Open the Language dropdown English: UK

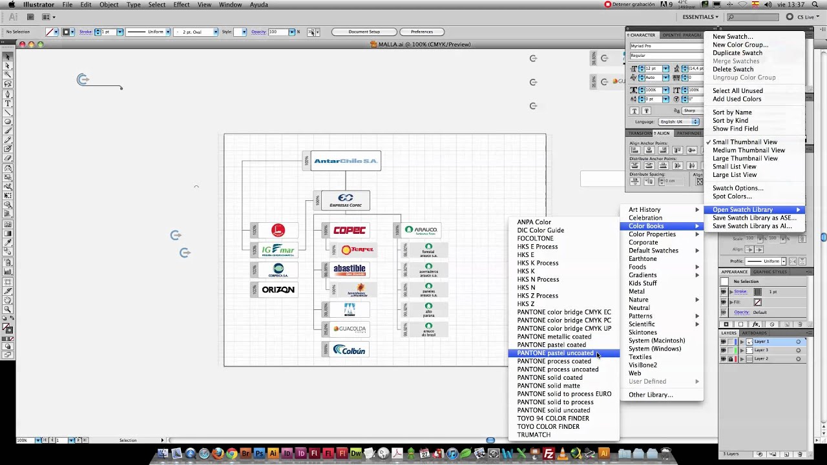[x=678, y=121]
